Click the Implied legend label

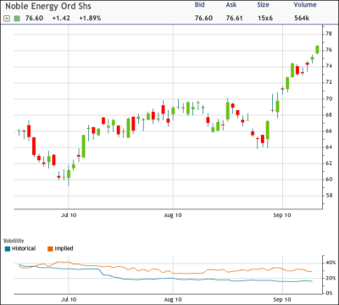click(64, 248)
